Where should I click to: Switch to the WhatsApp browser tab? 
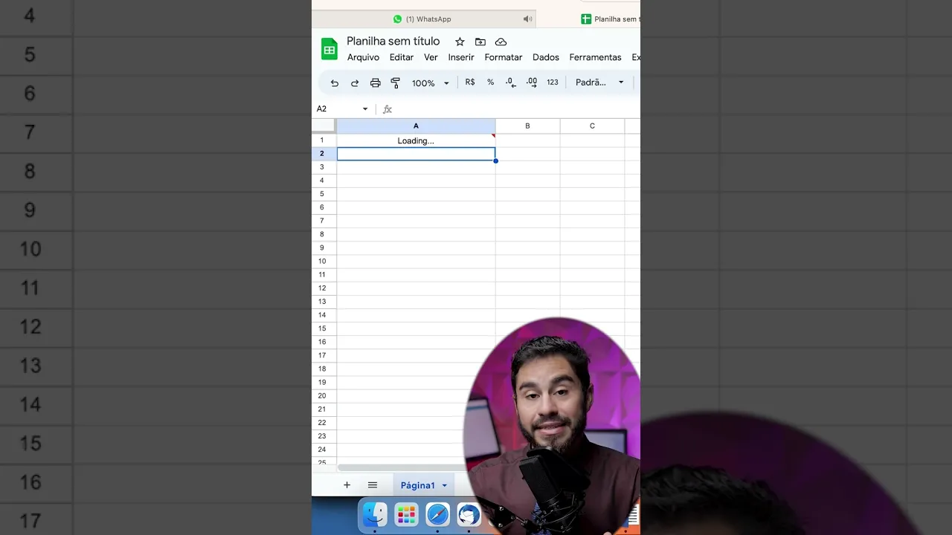coord(424,19)
